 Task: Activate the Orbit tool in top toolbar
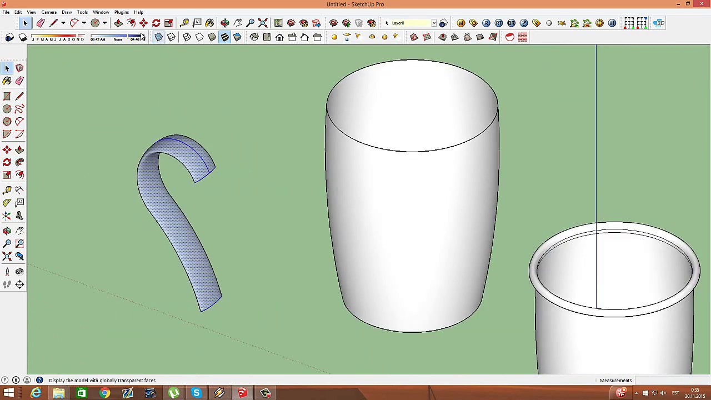click(x=225, y=23)
